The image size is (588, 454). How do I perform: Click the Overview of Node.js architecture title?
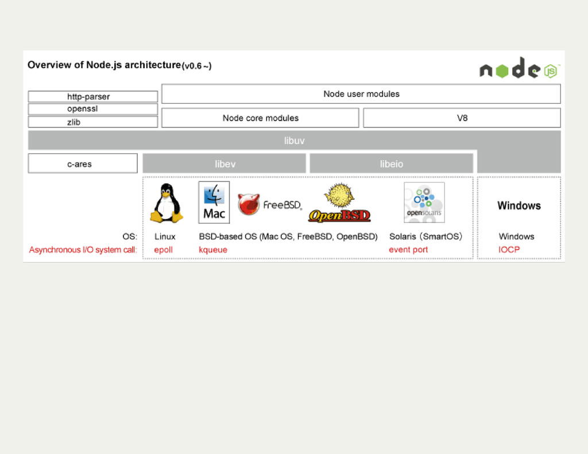click(105, 65)
